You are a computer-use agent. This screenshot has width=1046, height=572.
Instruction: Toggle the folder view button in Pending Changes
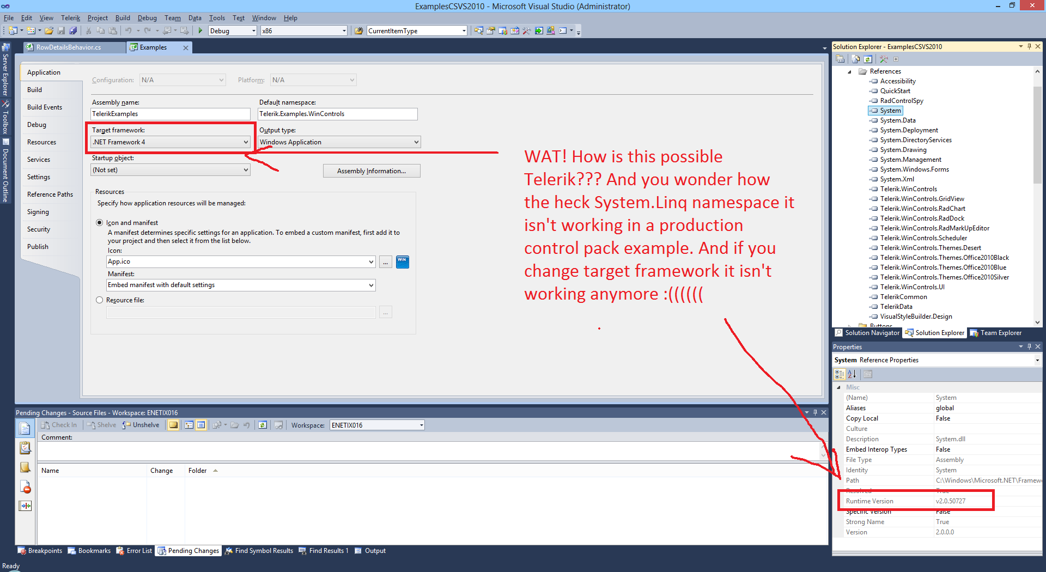click(x=174, y=425)
